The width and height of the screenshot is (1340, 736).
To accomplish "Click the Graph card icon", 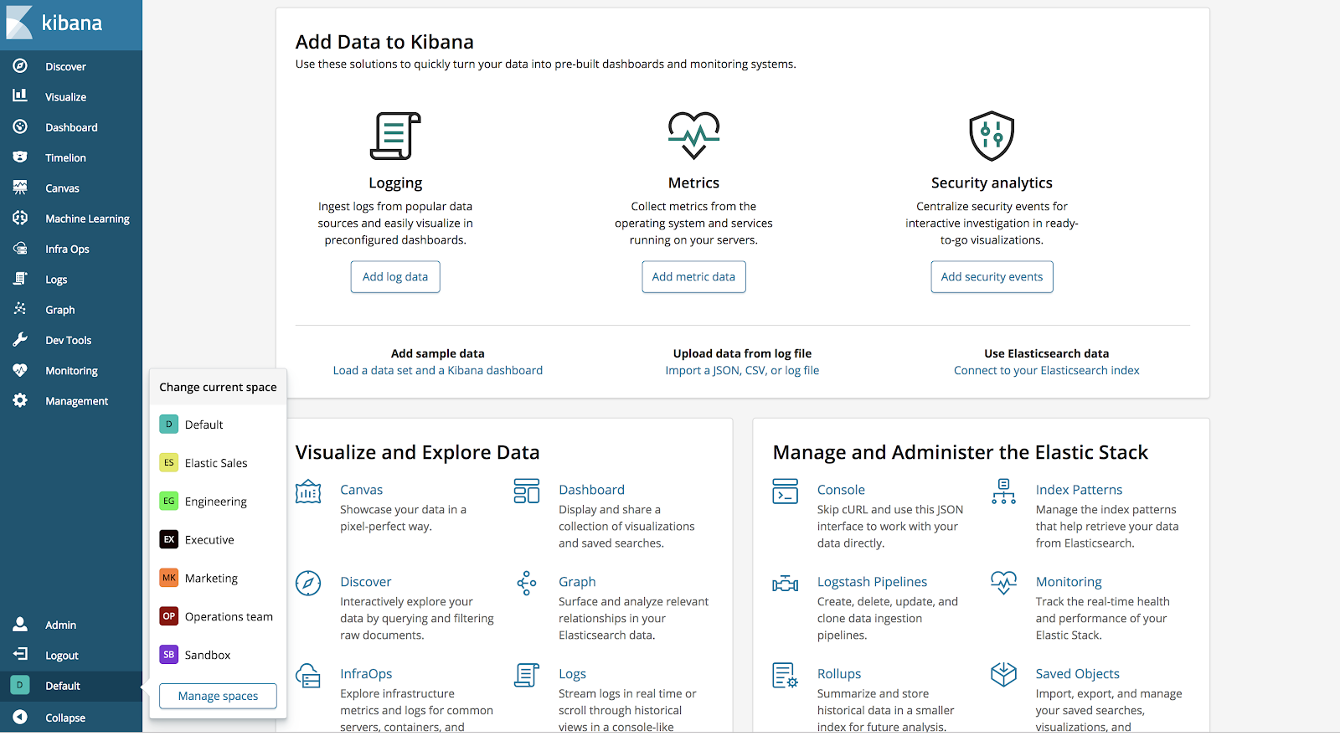I will coord(527,583).
